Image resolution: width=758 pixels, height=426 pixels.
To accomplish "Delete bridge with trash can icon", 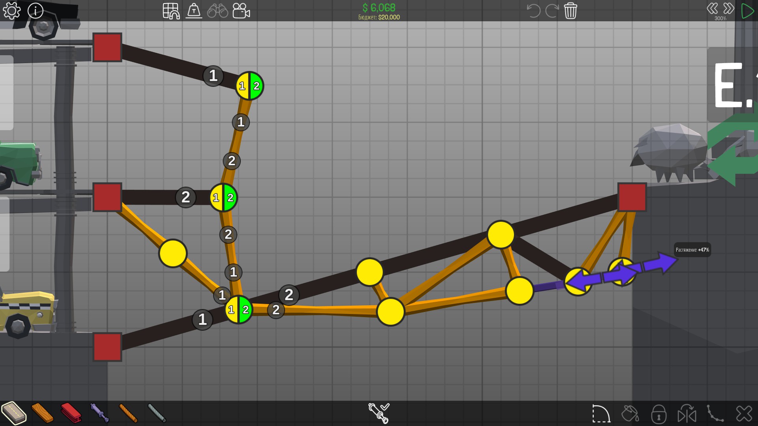I will pyautogui.click(x=570, y=11).
